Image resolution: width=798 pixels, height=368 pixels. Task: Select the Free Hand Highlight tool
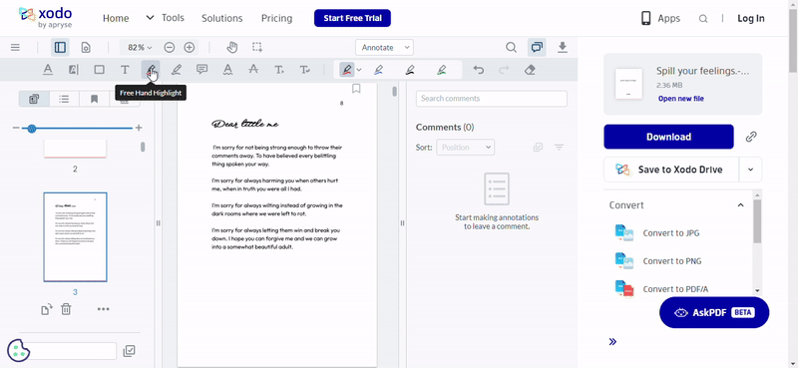151,70
